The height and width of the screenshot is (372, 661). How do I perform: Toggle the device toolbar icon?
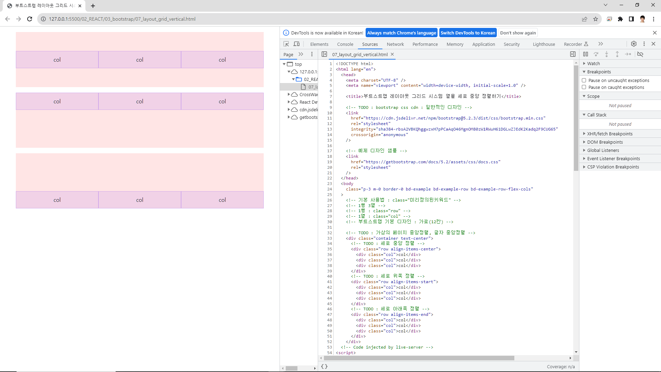tap(296, 44)
